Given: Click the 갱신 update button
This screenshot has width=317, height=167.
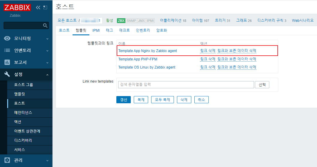Looking at the screenshot, I should click(x=124, y=100).
